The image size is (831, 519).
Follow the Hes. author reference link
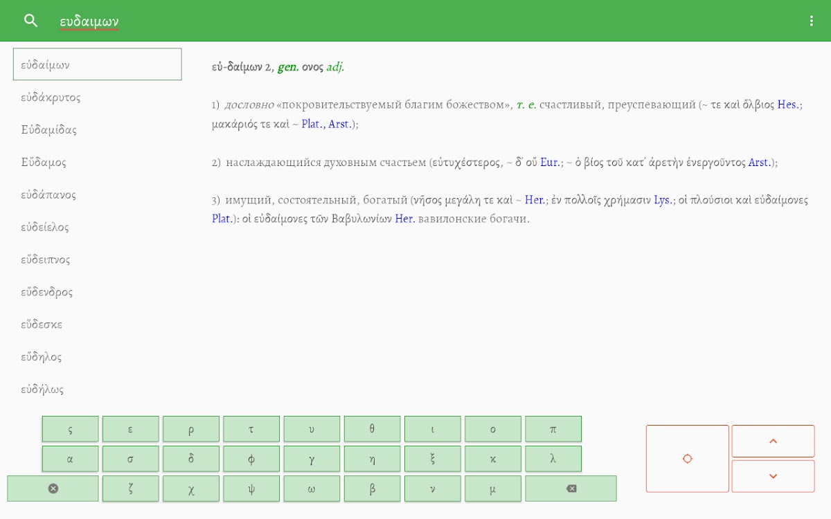788,105
